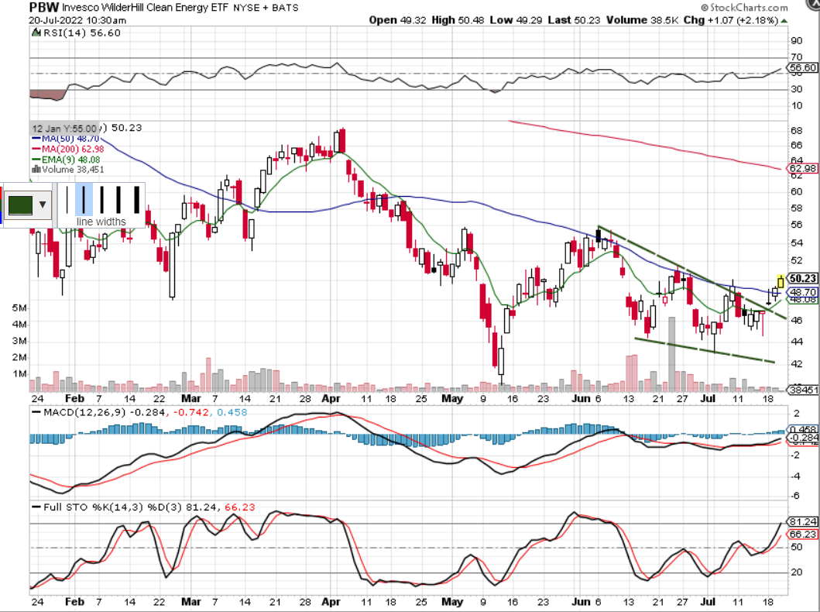Image resolution: width=820 pixels, height=612 pixels.
Task: Open the line color dropdown arrow
Action: coord(43,205)
